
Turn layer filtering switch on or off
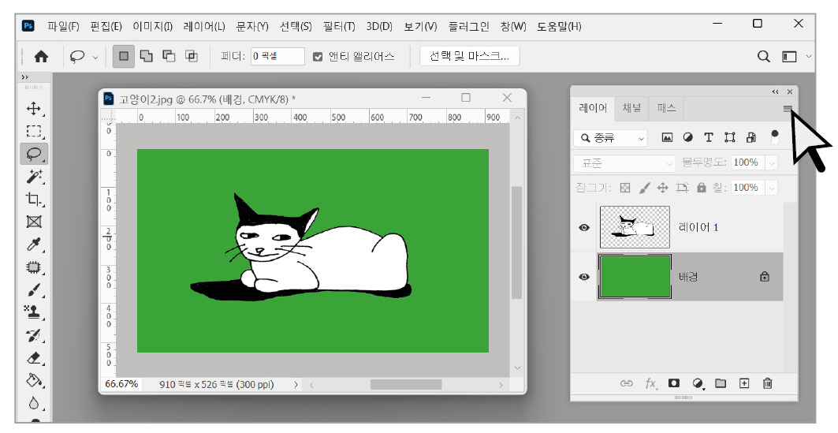[774, 137]
